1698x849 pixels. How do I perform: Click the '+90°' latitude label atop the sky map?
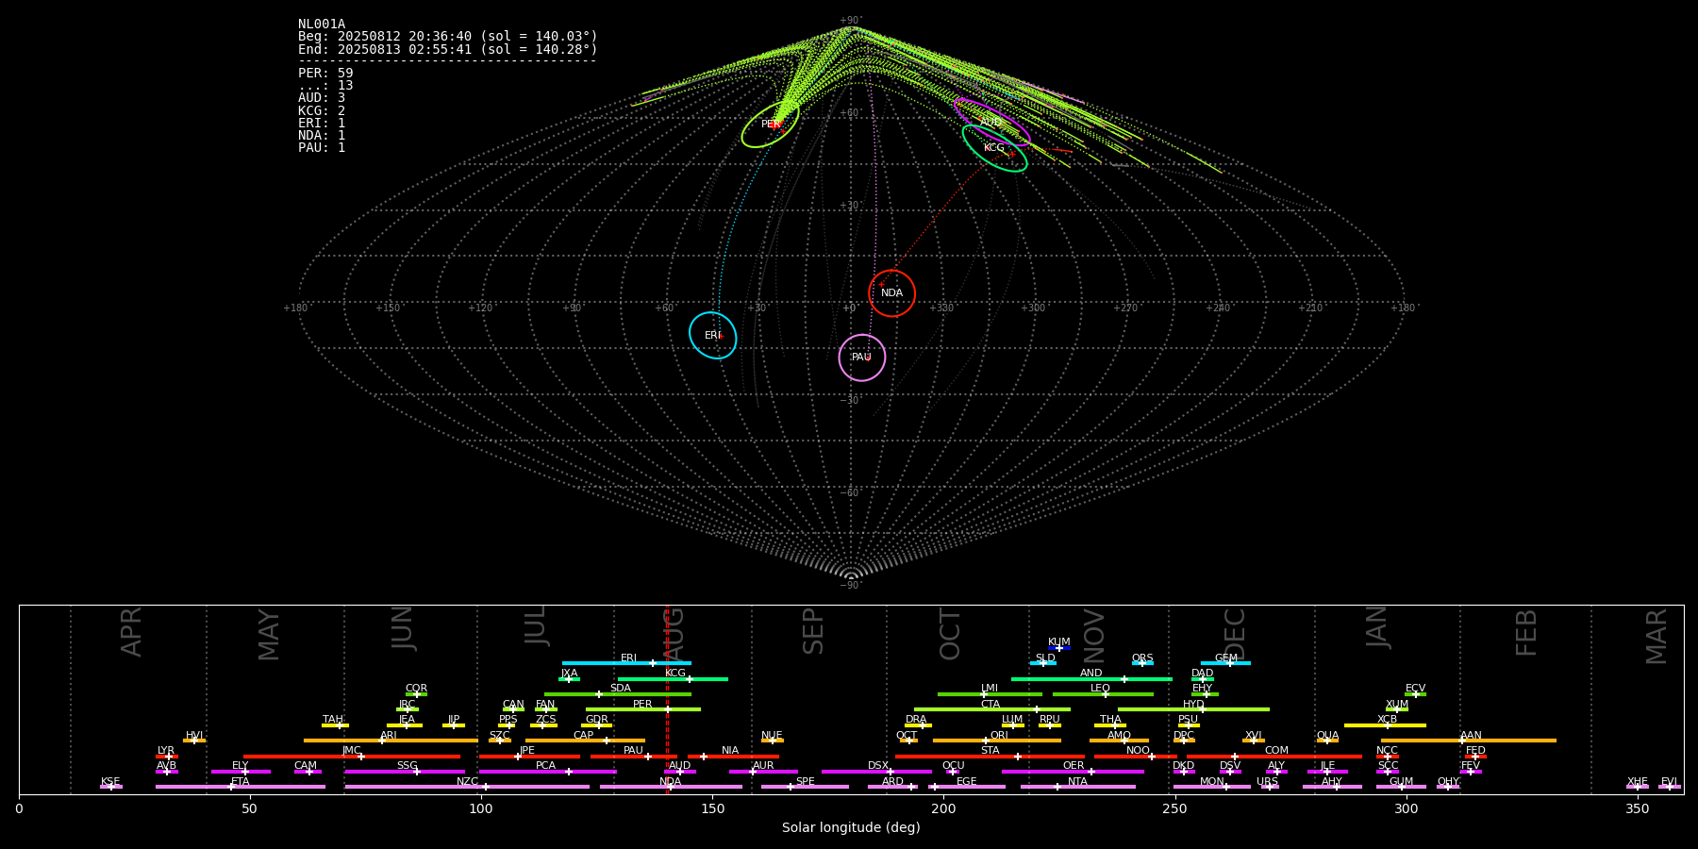pyautogui.click(x=850, y=21)
